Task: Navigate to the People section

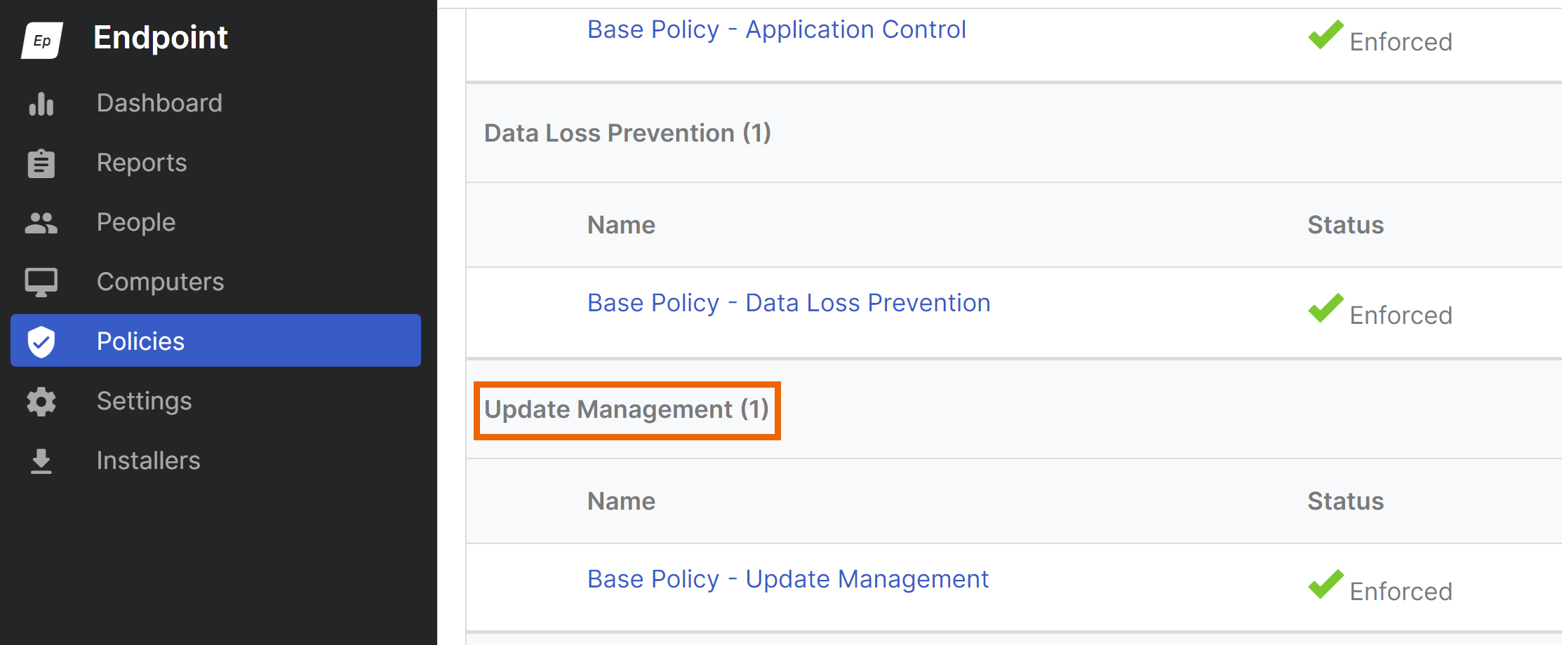Action: click(x=136, y=222)
